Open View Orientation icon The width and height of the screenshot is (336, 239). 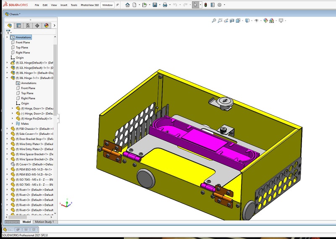[x=238, y=21]
